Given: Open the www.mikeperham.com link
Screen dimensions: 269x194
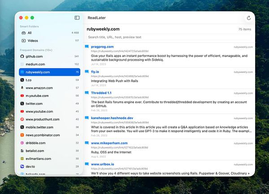Looking at the screenshot, I should (x=109, y=143).
